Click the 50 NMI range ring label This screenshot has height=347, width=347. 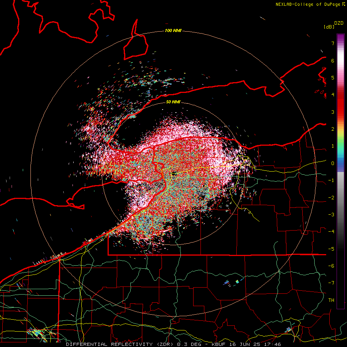(x=173, y=102)
